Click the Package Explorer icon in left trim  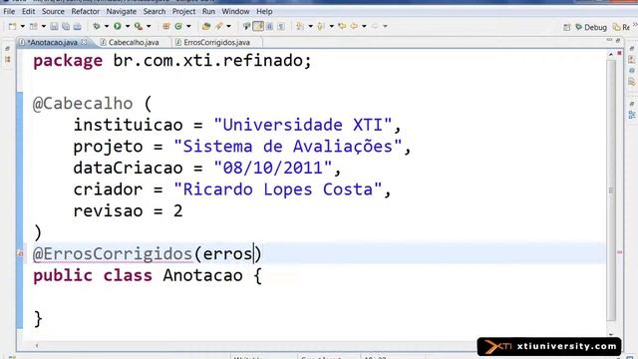click(x=8, y=60)
